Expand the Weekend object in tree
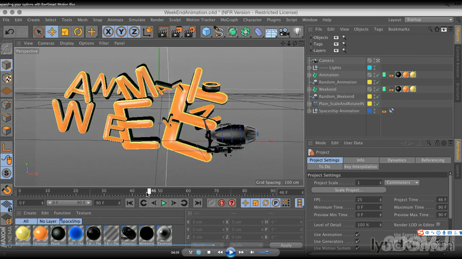This screenshot has width=462, height=259. (309, 89)
